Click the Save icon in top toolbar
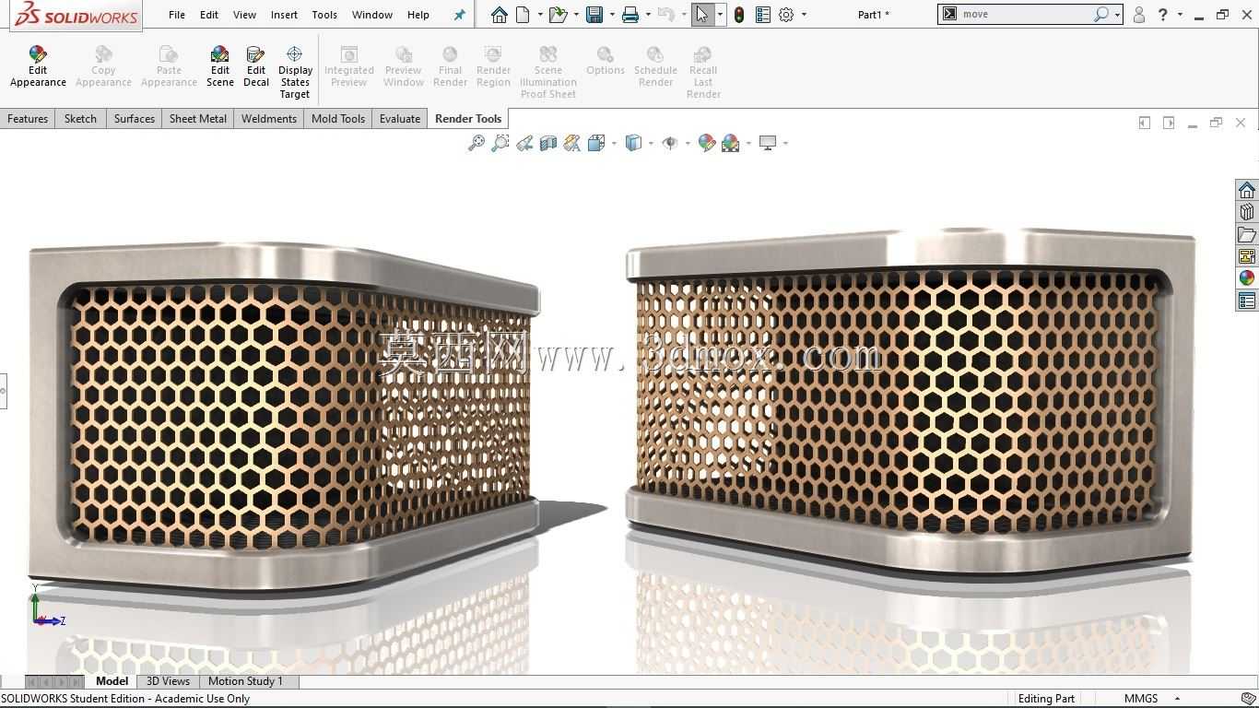The image size is (1259, 708). coord(594,15)
